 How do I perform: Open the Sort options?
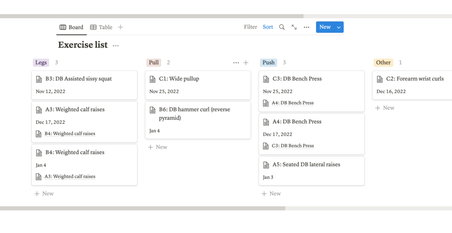click(x=268, y=27)
